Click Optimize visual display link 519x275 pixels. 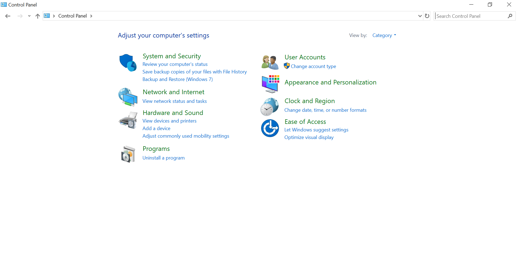click(x=309, y=137)
